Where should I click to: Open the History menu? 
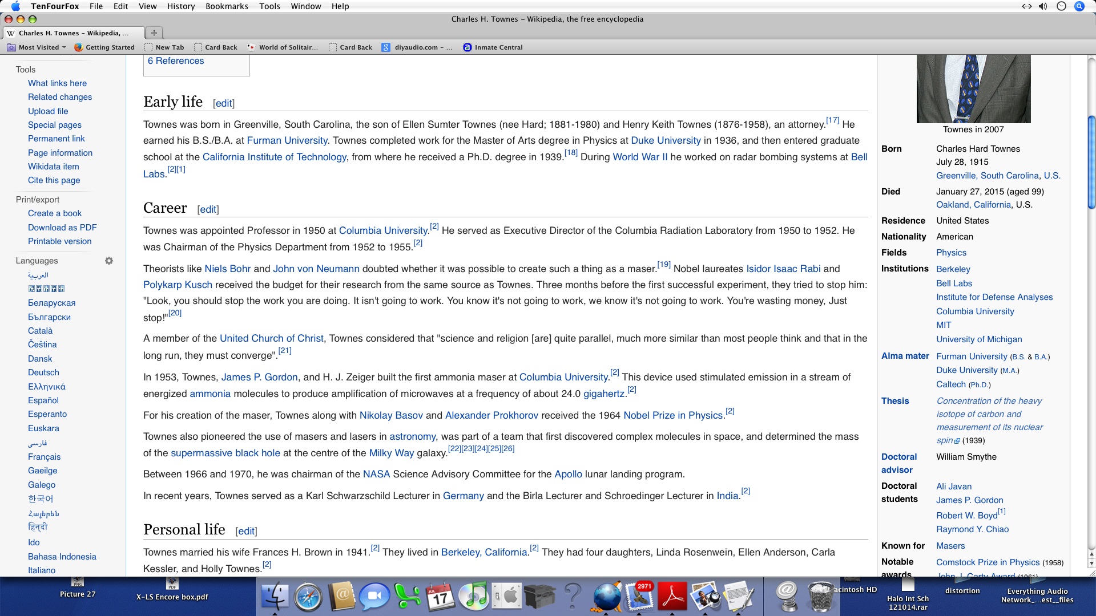point(181,6)
